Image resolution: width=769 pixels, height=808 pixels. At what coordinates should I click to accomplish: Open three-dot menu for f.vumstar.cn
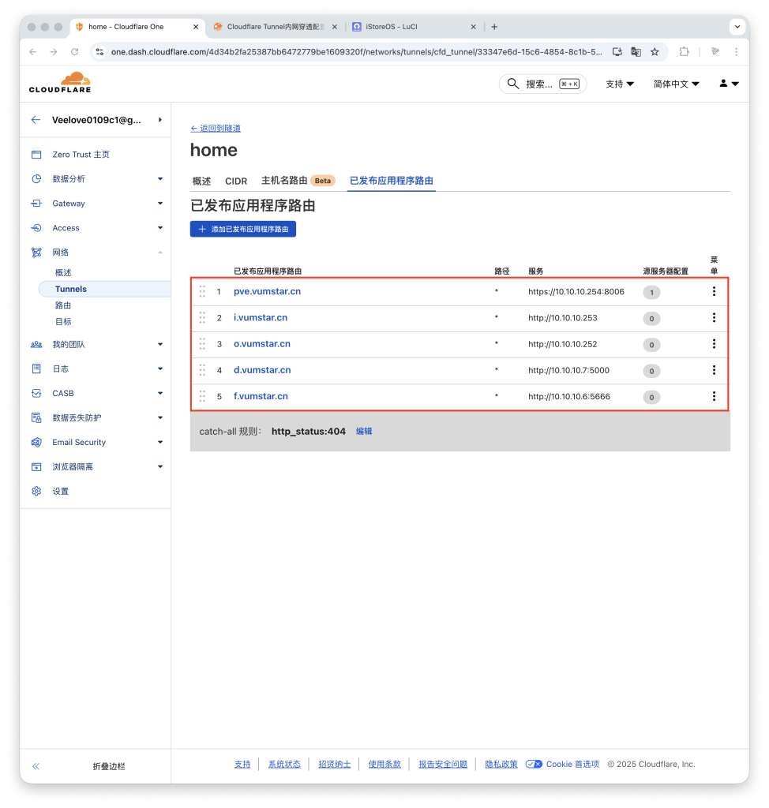[x=714, y=397]
